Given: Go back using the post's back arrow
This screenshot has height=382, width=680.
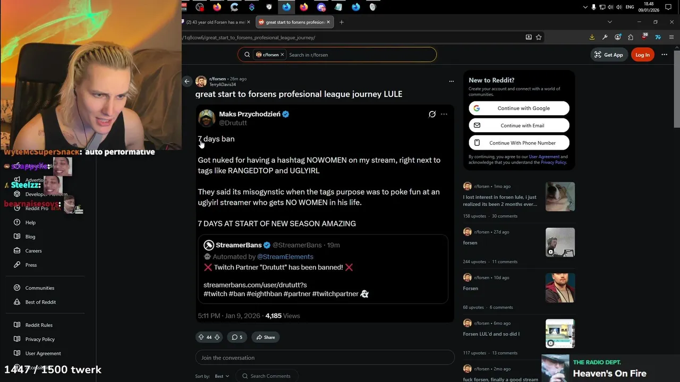Looking at the screenshot, I should (x=187, y=81).
